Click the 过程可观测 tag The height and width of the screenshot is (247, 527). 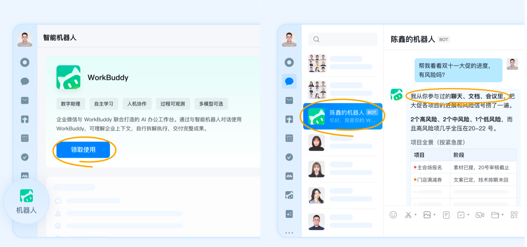click(x=173, y=104)
